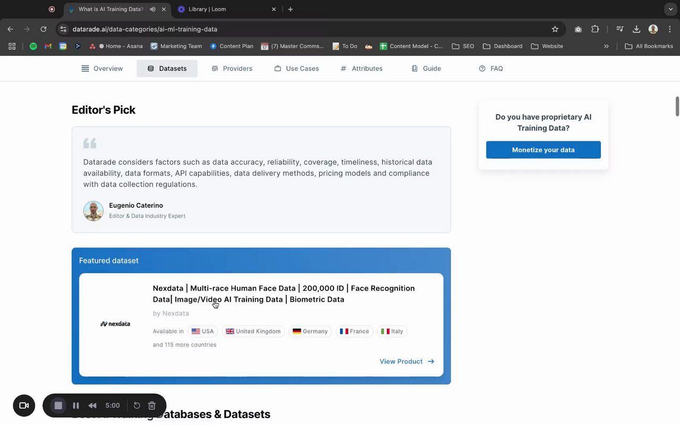Screen dimensions: 680x425
Task: Open the Master Comms bookmark
Action: (292, 46)
